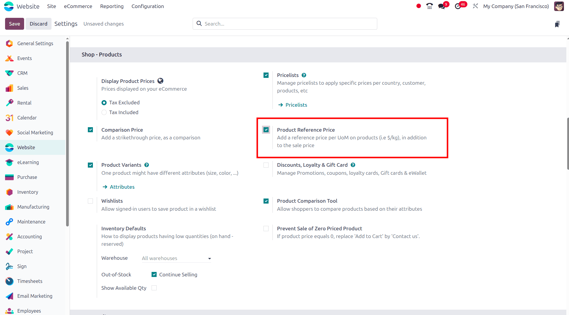
Task: Click the search magnifier icon
Action: [199, 23]
